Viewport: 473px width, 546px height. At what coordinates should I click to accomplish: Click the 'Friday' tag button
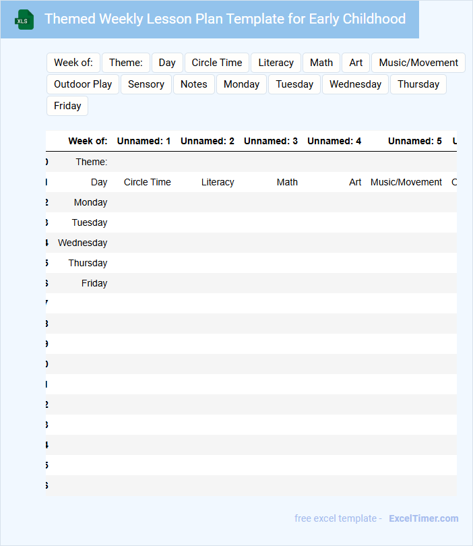click(67, 106)
